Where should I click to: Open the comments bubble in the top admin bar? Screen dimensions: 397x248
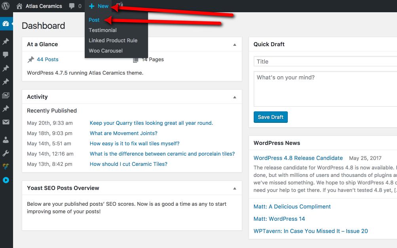[72, 6]
